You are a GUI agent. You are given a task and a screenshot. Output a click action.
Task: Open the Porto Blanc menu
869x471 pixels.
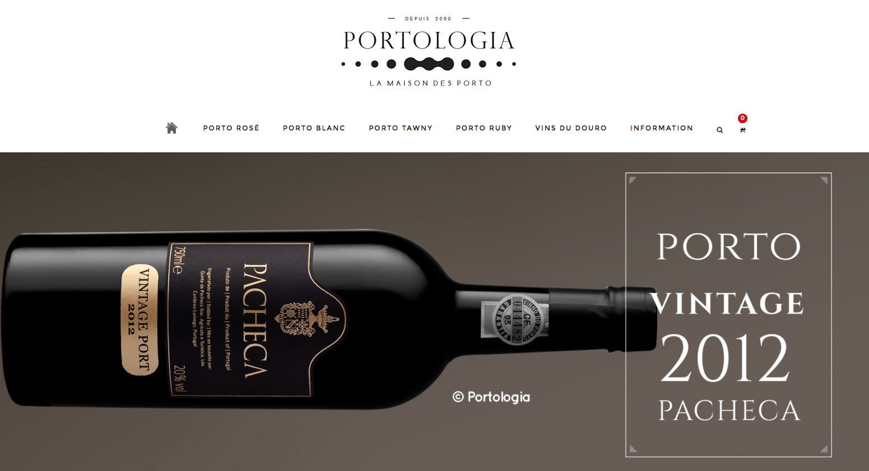(314, 128)
